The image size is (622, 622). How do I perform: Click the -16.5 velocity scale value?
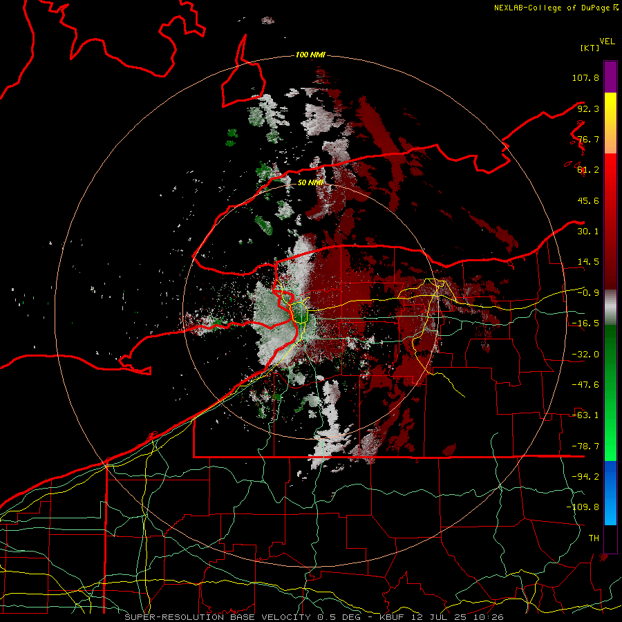click(x=585, y=323)
